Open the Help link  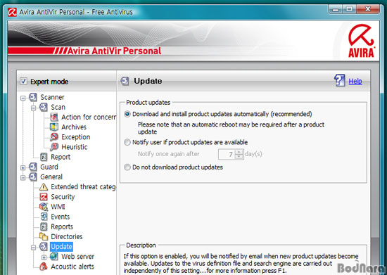pos(355,81)
